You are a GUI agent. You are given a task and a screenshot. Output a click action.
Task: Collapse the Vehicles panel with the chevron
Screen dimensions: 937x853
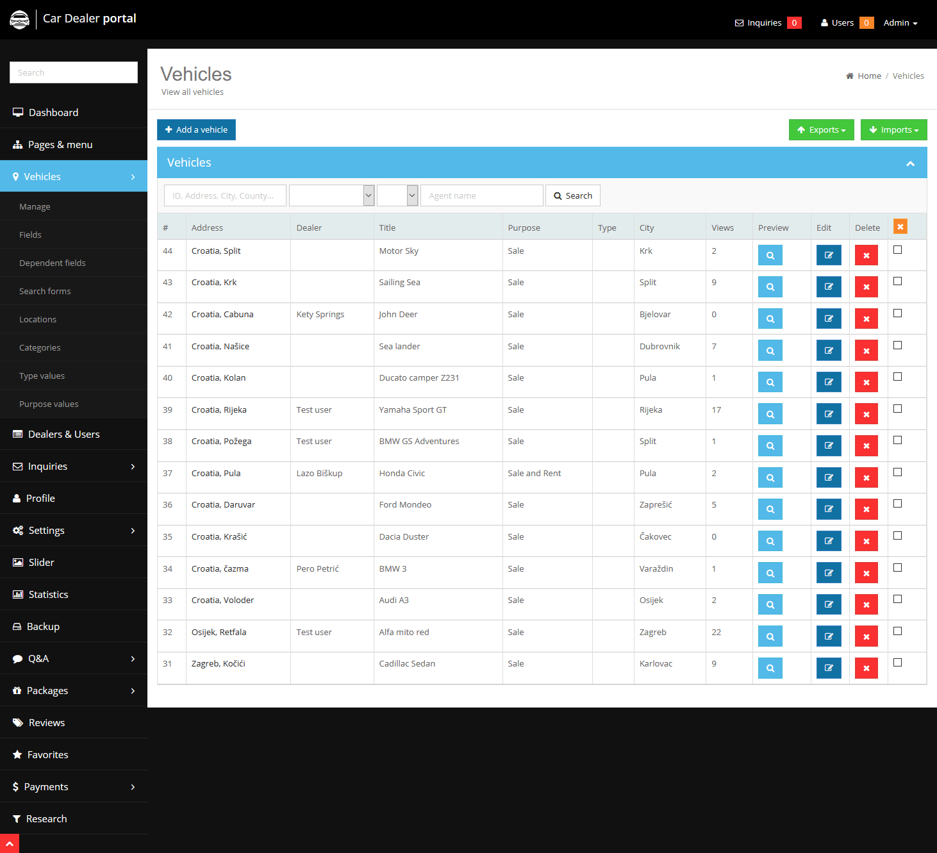click(x=910, y=163)
